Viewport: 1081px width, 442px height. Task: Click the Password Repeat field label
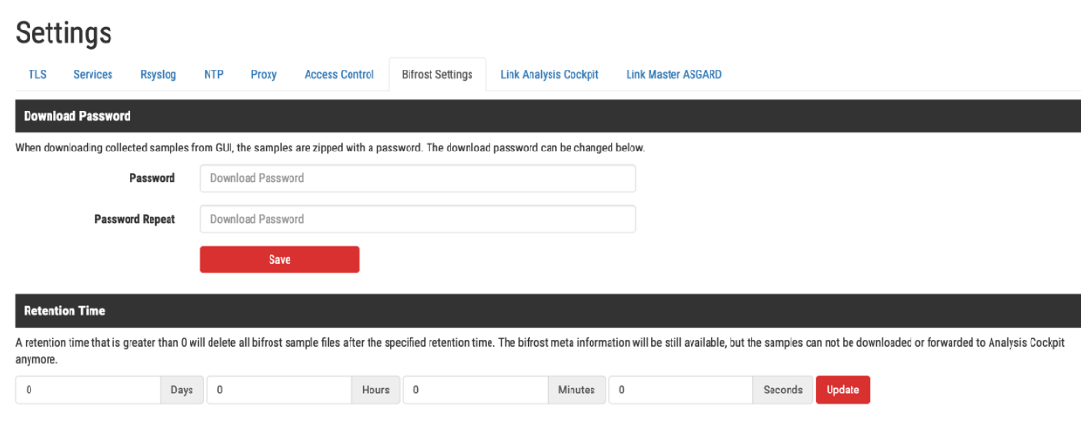(134, 219)
